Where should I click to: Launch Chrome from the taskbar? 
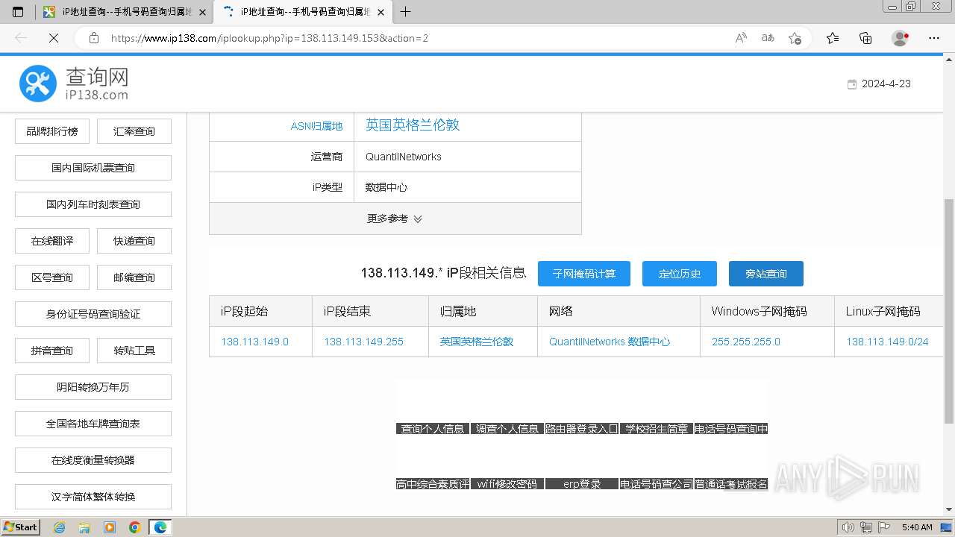click(135, 527)
